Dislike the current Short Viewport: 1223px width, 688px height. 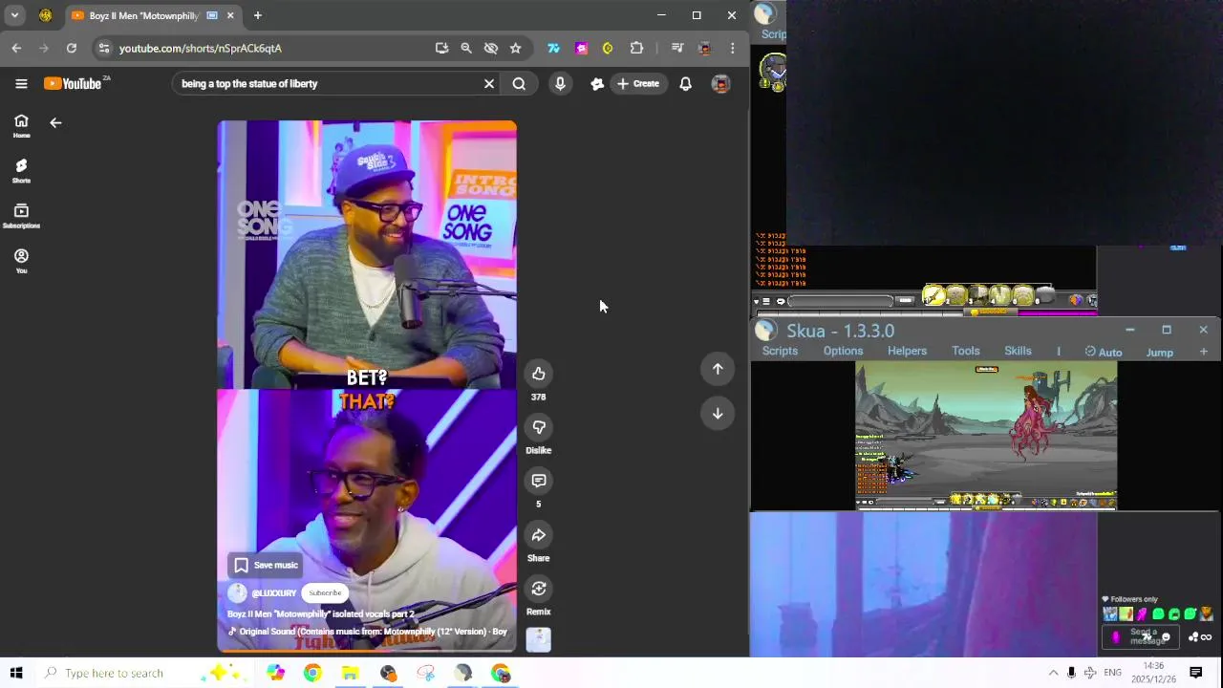coord(539,427)
